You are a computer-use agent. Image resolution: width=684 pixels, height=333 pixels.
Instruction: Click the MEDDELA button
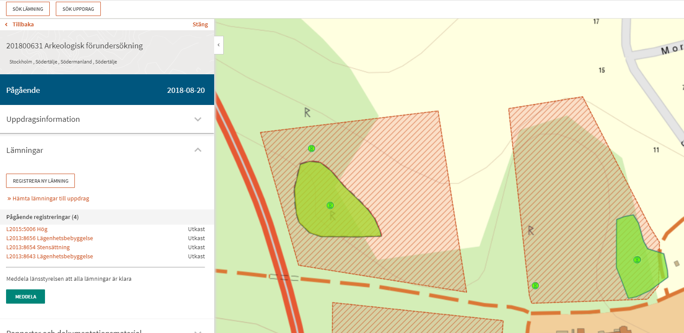(x=26, y=297)
